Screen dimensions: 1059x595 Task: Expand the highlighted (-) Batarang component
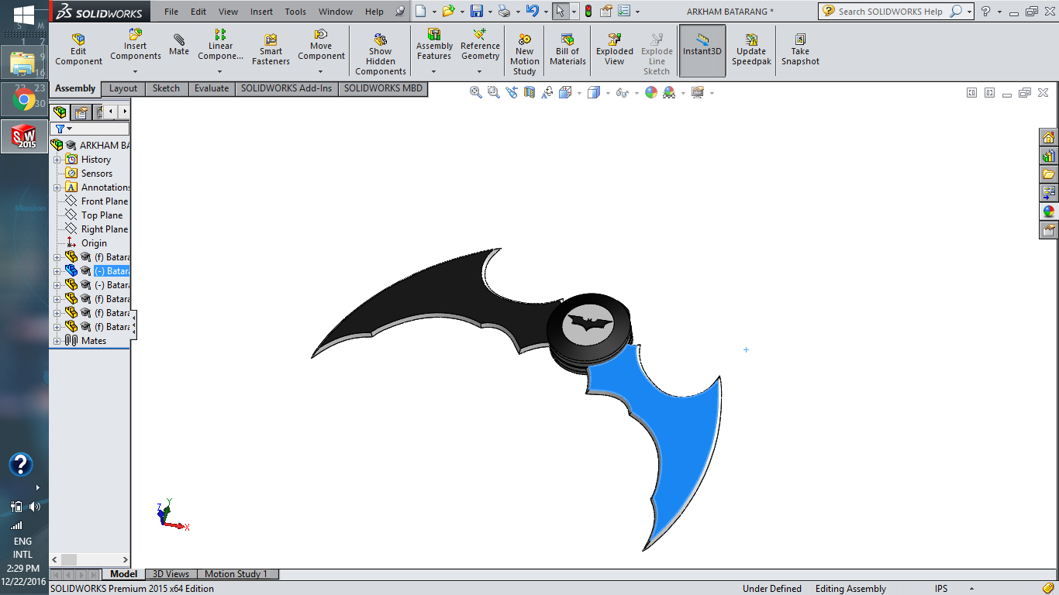(x=57, y=271)
